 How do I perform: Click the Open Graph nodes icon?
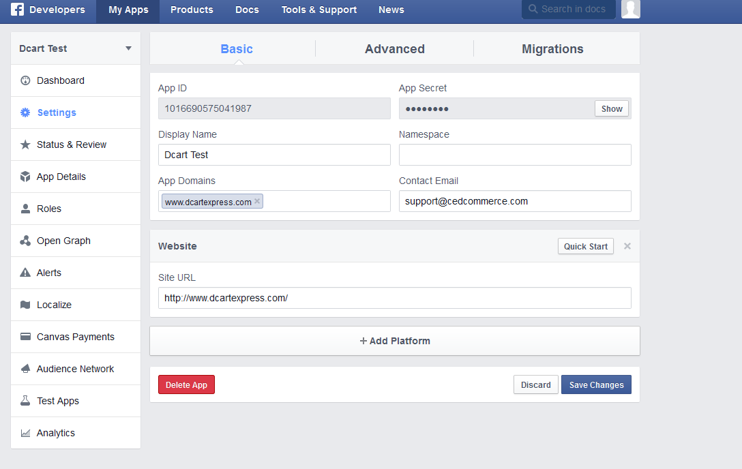pos(25,241)
